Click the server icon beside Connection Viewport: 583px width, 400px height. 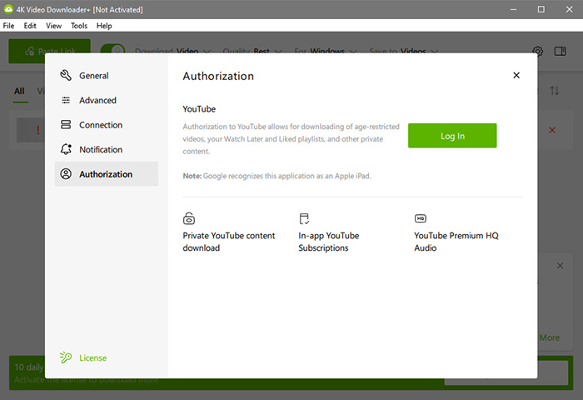66,125
